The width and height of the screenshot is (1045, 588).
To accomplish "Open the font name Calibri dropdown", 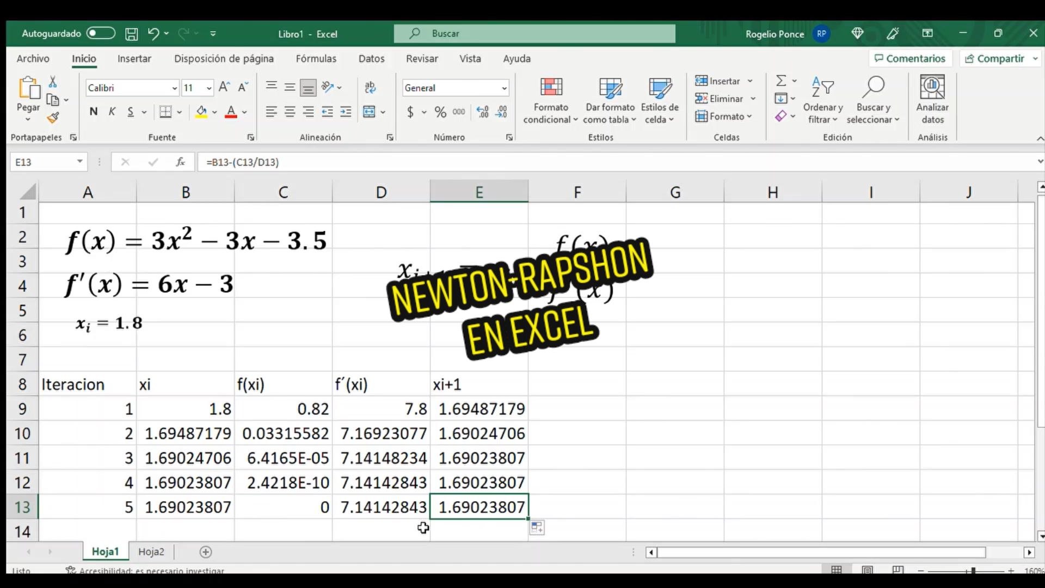I will click(x=174, y=88).
